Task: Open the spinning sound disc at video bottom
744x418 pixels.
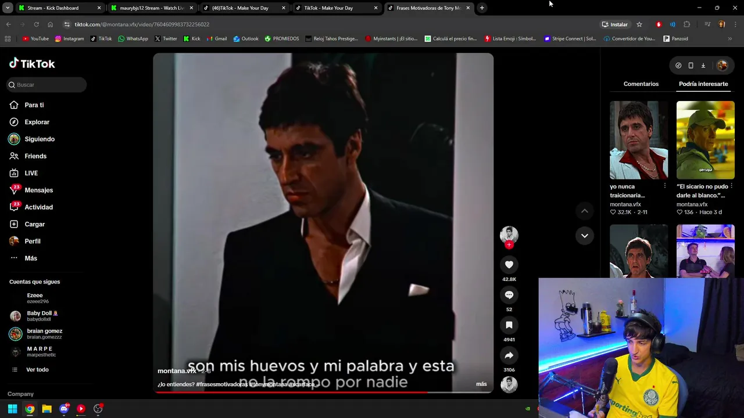Action: [509, 384]
